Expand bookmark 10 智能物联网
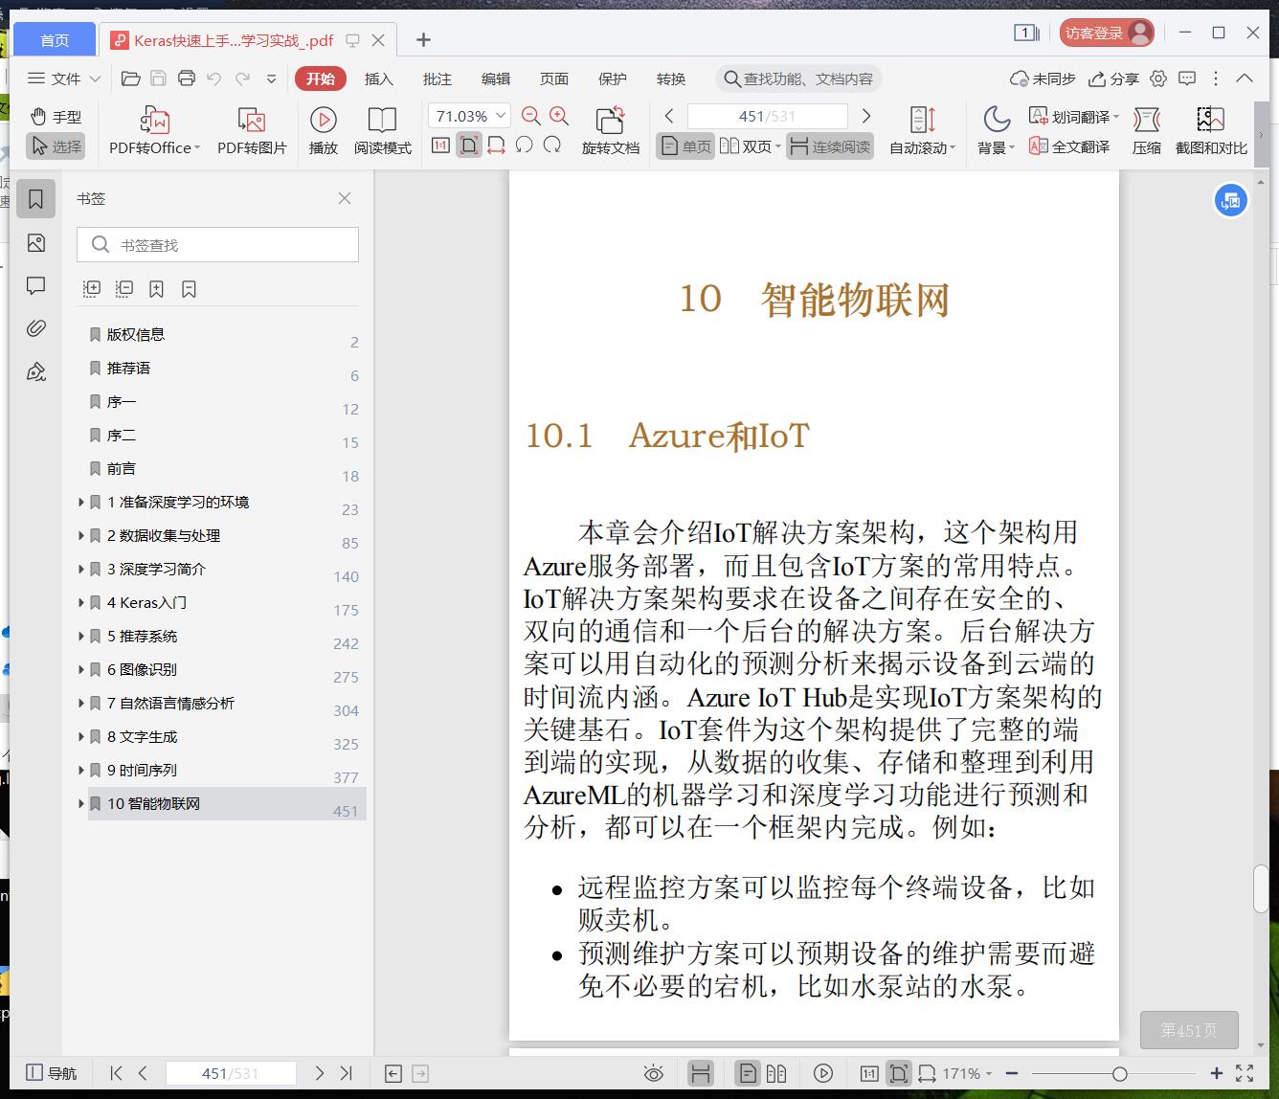1279x1099 pixels. click(x=81, y=803)
